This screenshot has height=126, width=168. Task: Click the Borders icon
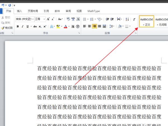click(x=127, y=26)
